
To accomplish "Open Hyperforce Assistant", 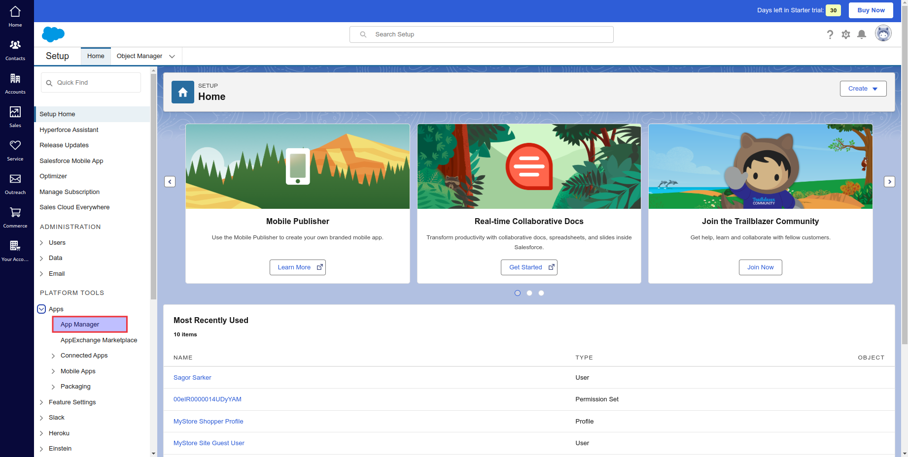I will point(69,130).
